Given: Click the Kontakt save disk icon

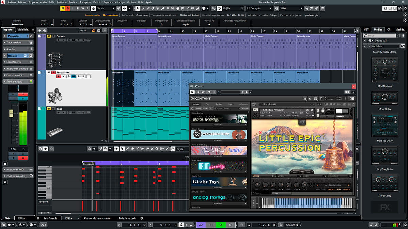Looking at the screenshot, I should (305, 98).
